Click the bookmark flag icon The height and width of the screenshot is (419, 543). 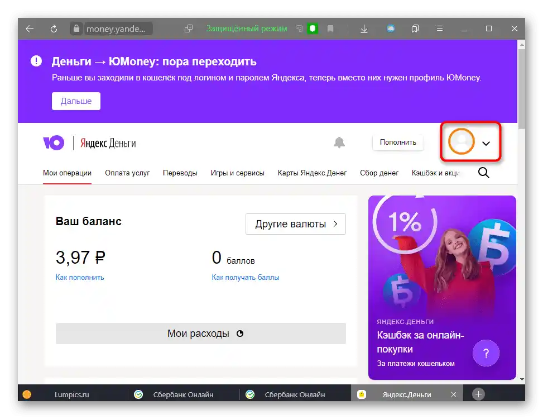(330, 28)
